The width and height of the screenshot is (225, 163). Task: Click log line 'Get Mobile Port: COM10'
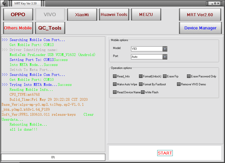[32, 80]
